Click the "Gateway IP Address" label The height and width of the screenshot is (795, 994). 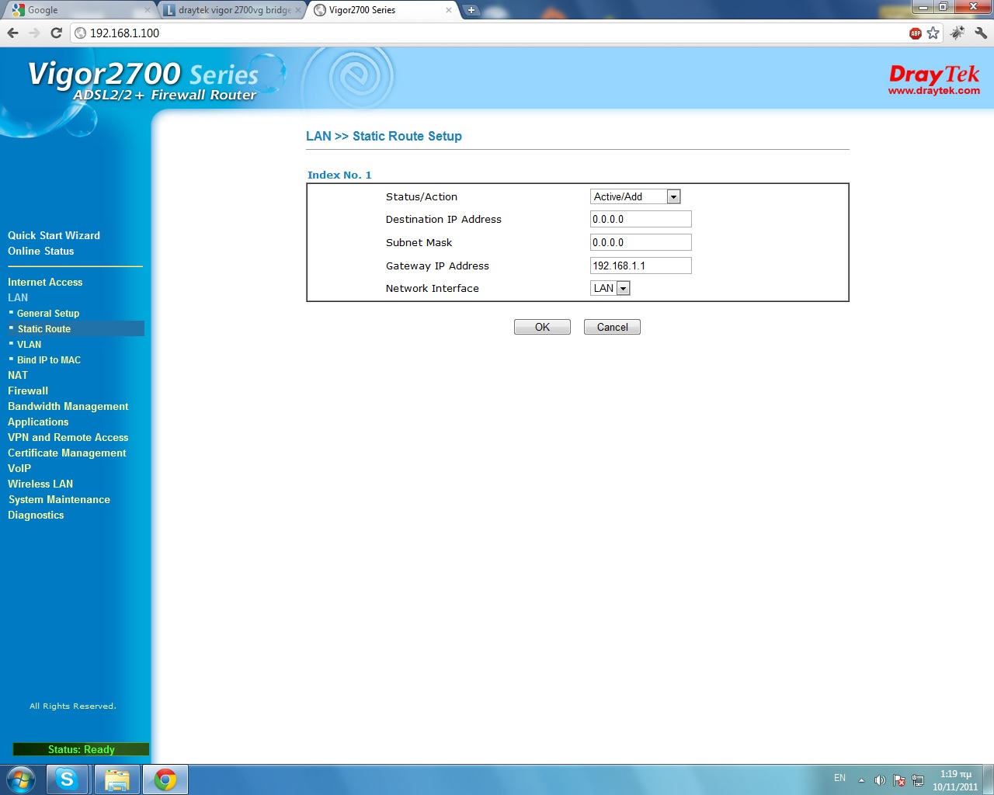tap(437, 266)
